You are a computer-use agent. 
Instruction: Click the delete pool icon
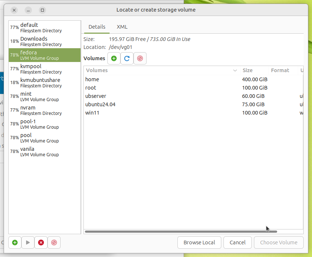[54, 243]
